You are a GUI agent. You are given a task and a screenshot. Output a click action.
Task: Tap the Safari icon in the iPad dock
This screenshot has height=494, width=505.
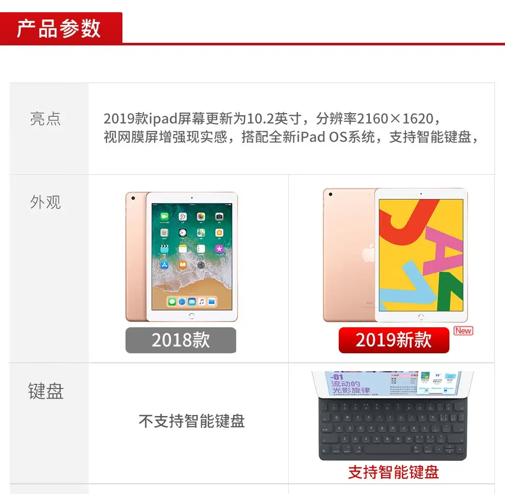[182, 302]
